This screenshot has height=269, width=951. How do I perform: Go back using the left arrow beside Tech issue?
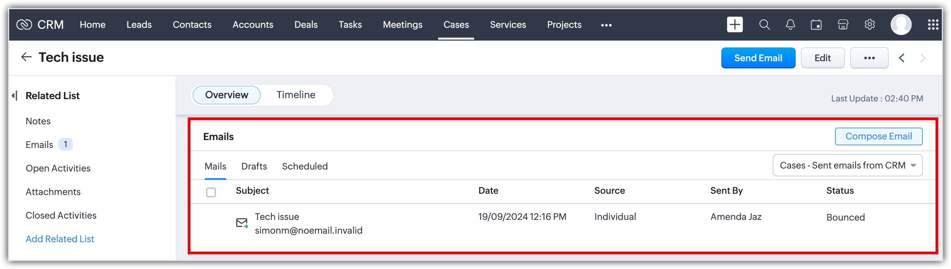(26, 57)
